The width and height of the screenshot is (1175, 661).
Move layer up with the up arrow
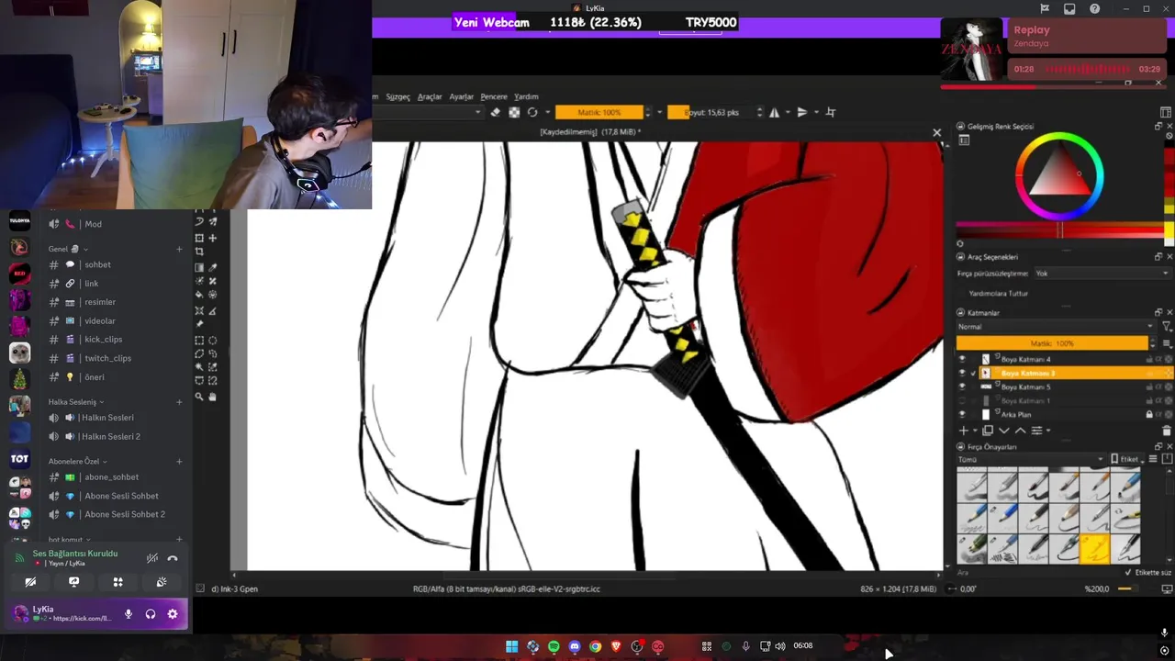pyautogui.click(x=1020, y=431)
